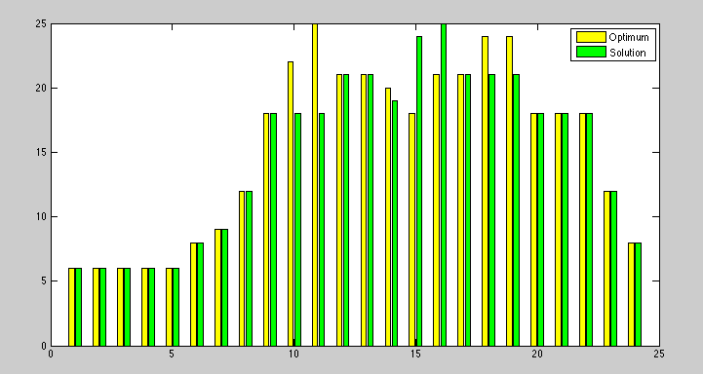Click the green bar at x=14

[395, 223]
